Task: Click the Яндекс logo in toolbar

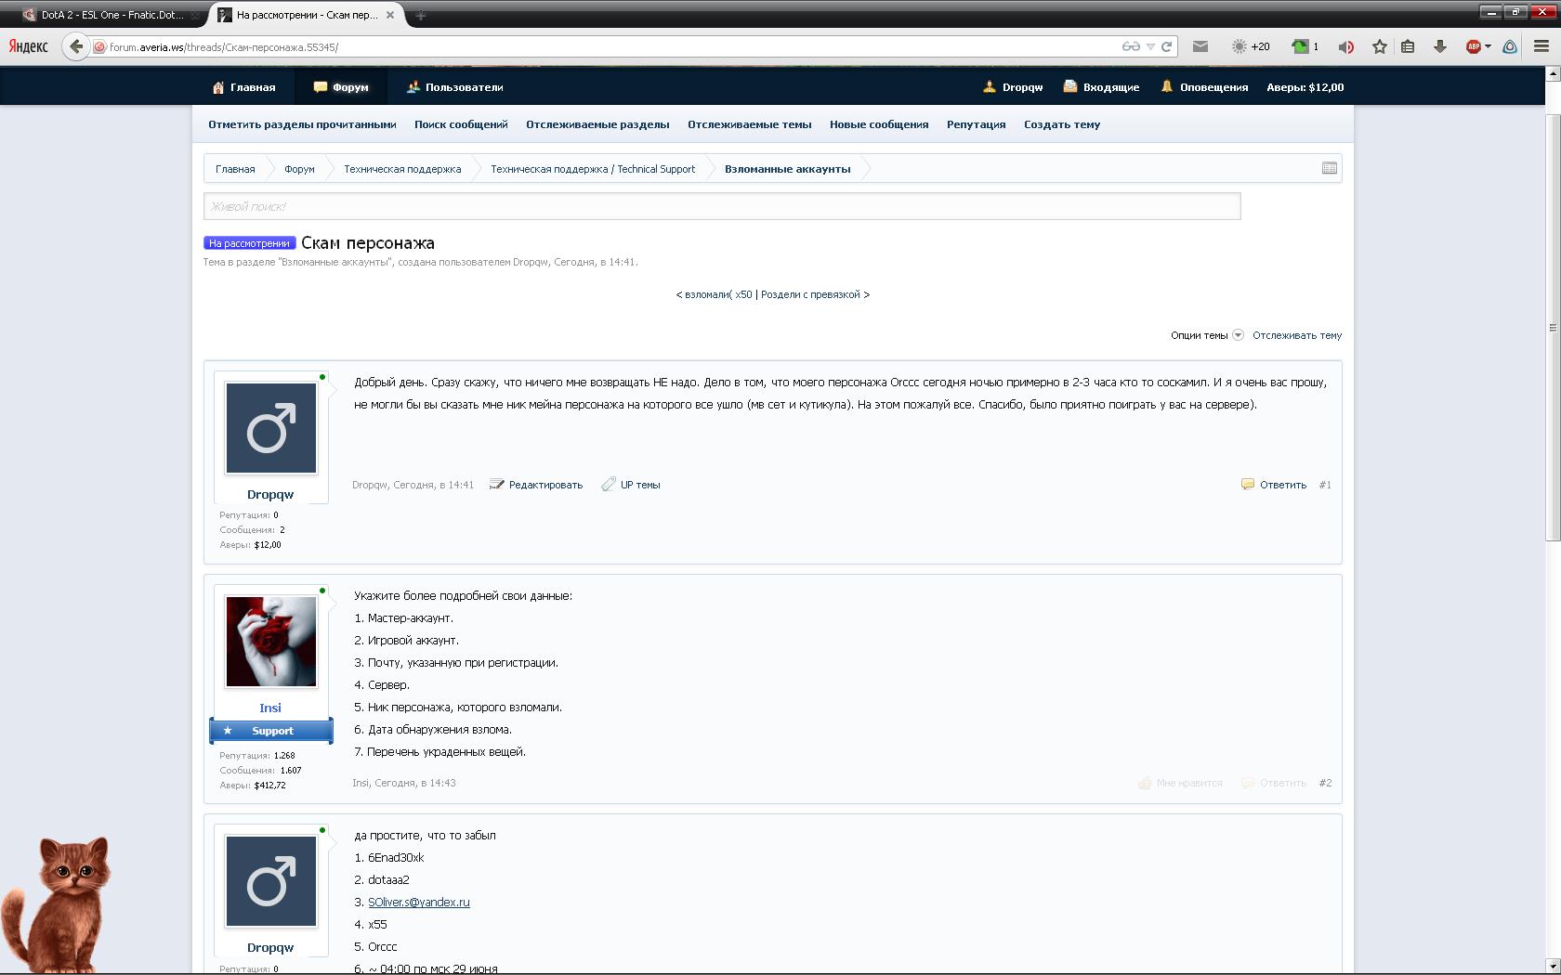Action: click(x=29, y=46)
